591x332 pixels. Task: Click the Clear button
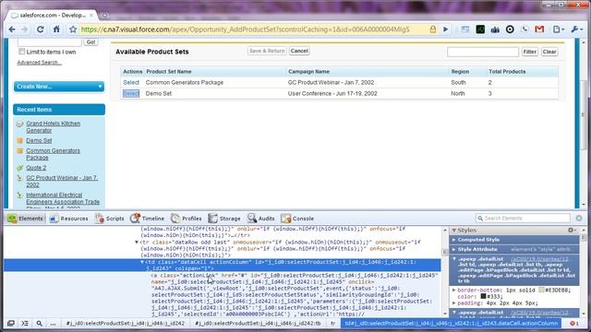tap(549, 52)
